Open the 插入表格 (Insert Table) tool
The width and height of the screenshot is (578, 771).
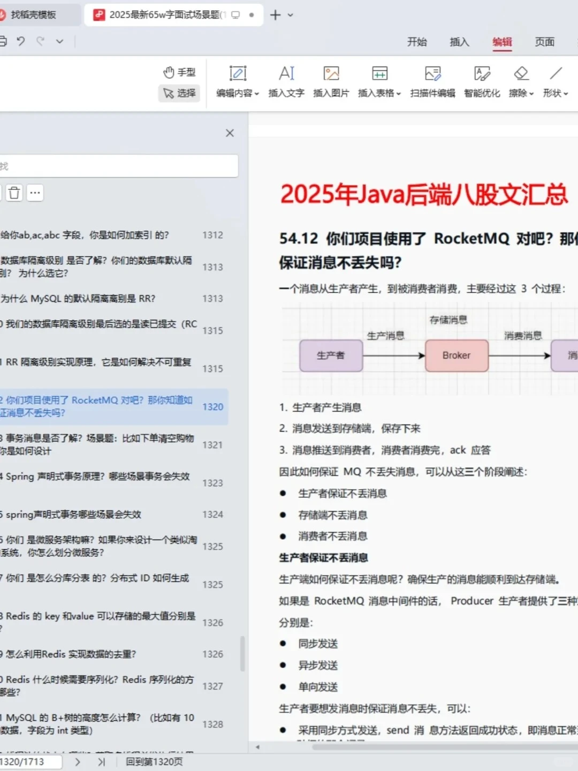(x=379, y=80)
